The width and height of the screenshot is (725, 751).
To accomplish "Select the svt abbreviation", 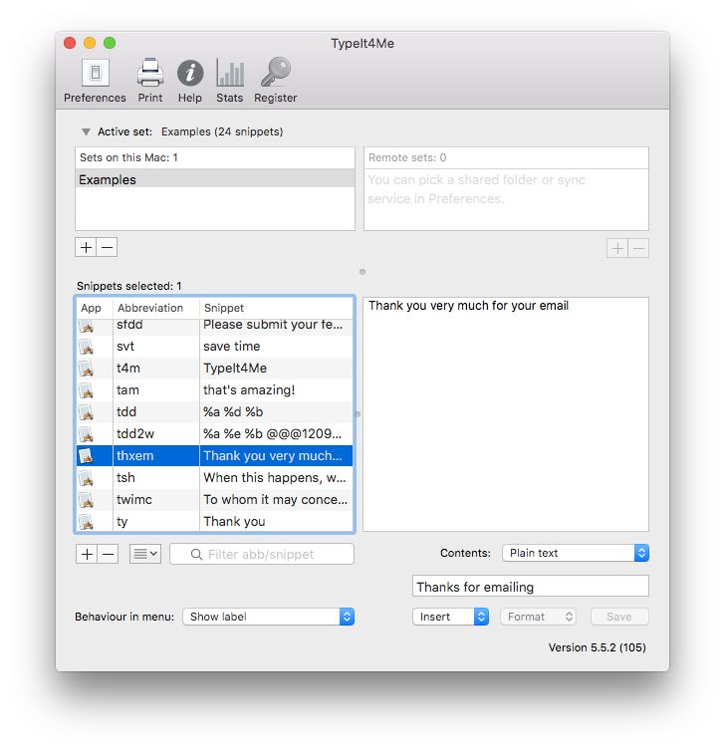I will (x=125, y=347).
